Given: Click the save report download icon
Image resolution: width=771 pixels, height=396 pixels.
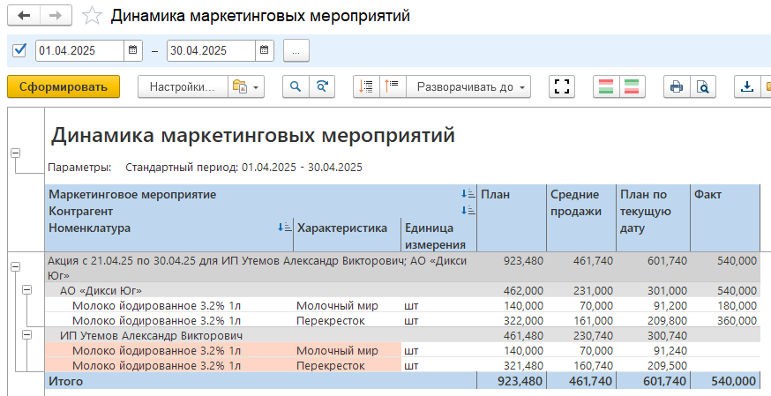Looking at the screenshot, I should (746, 86).
